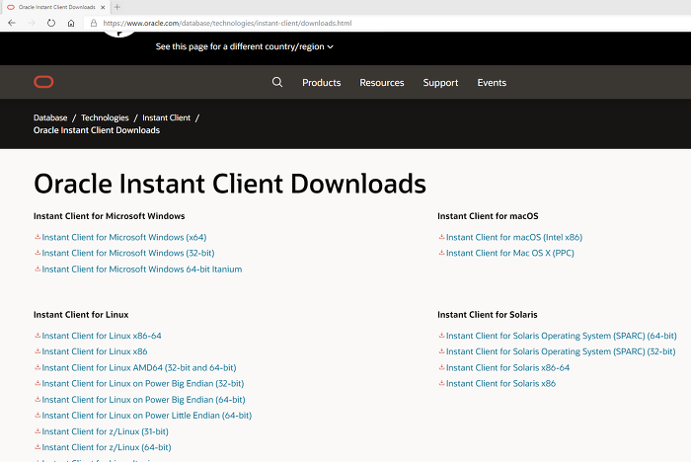Click the Instant Client for Solaris section heading
Screen dimensions: 691x462
(488, 315)
